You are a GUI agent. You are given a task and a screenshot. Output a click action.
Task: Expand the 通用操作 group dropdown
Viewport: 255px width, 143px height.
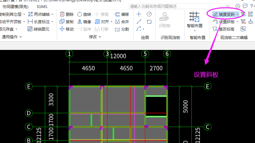(x=21, y=37)
